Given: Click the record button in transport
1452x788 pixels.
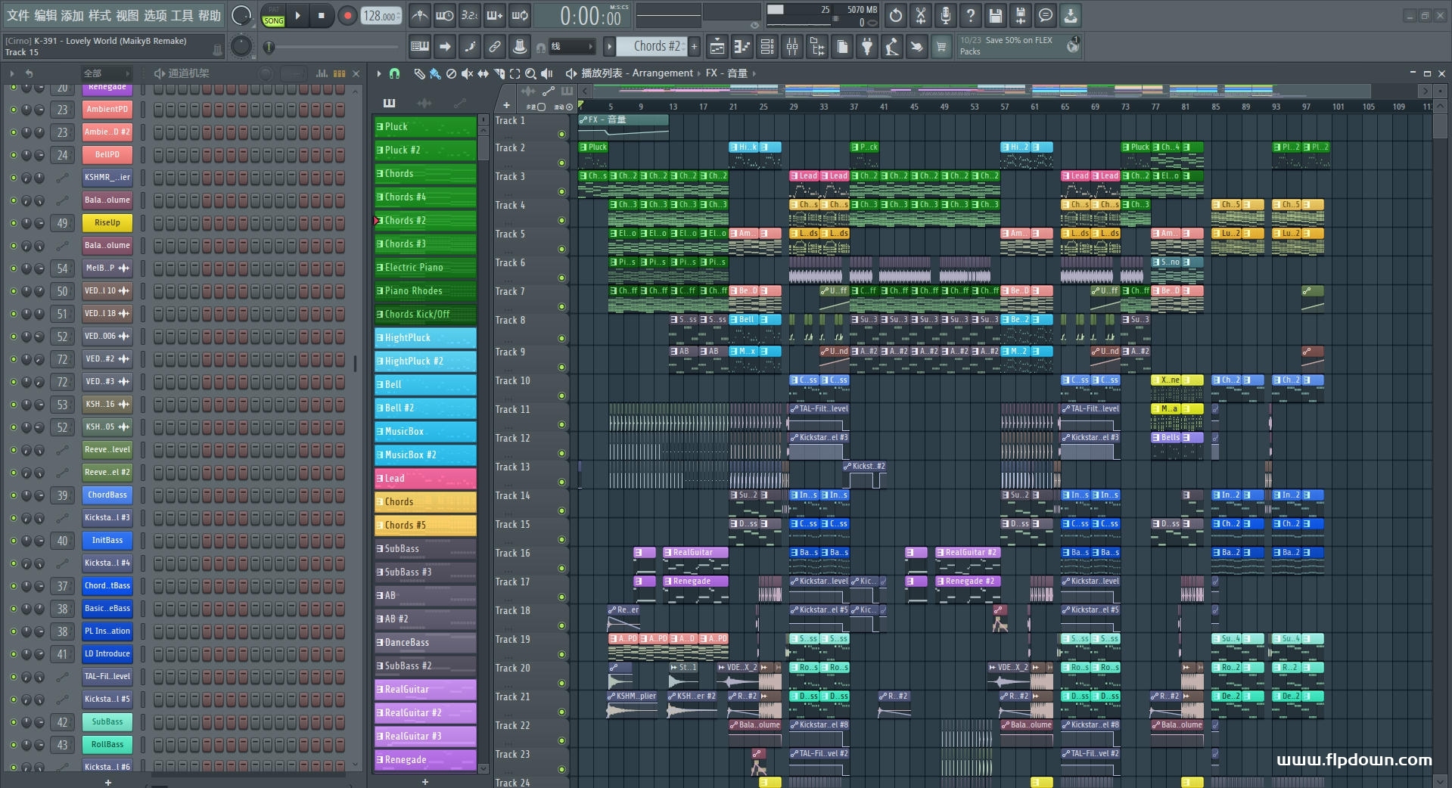Looking at the screenshot, I should click(347, 16).
